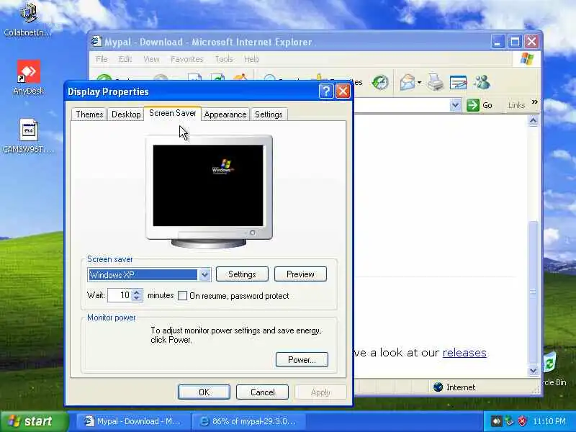This screenshot has width=576, height=432.
Task: Click the IE page icon in title bar
Action: click(96, 42)
